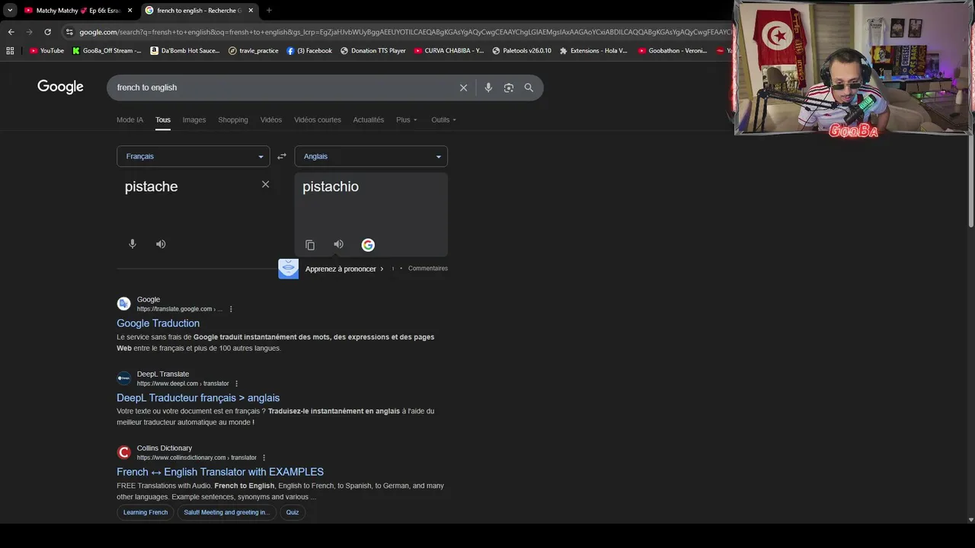This screenshot has width=975, height=548.
Task: Click the pronunciation lips icon
Action: (288, 269)
